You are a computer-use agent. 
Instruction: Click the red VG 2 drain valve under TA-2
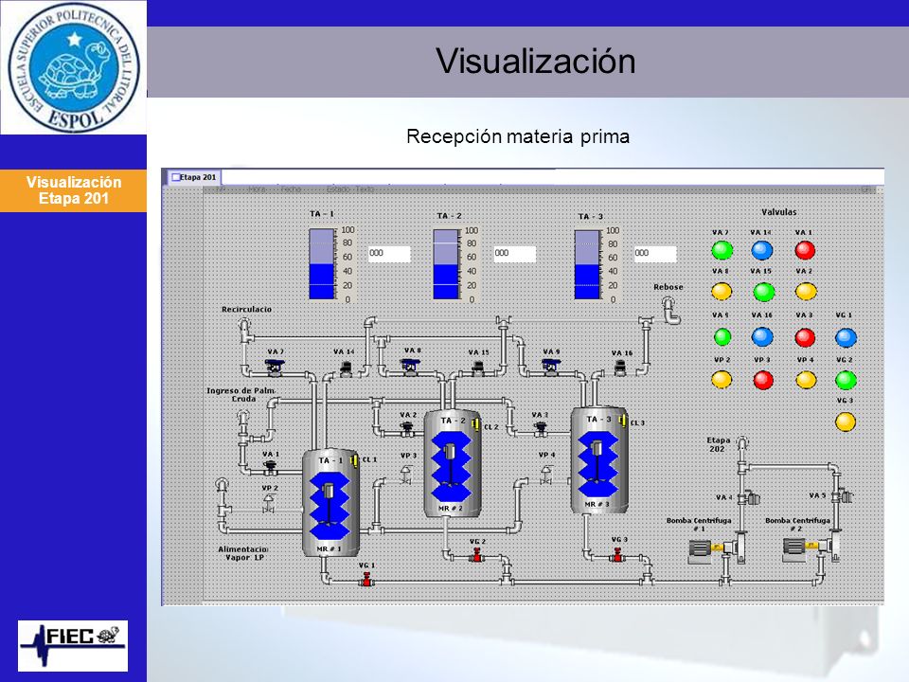476,556
